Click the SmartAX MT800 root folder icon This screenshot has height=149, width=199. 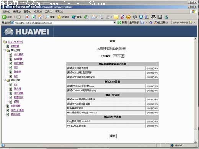coord(5,42)
